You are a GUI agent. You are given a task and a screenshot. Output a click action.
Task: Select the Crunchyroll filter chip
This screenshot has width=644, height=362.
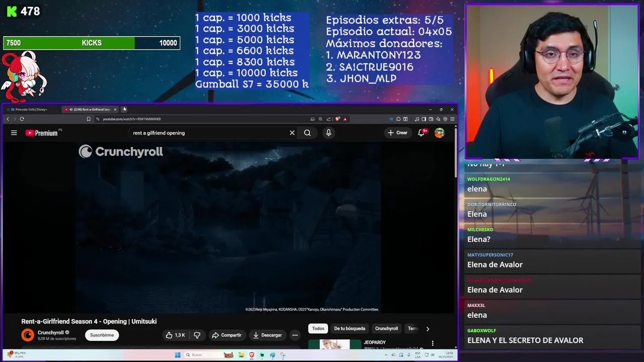tap(386, 328)
